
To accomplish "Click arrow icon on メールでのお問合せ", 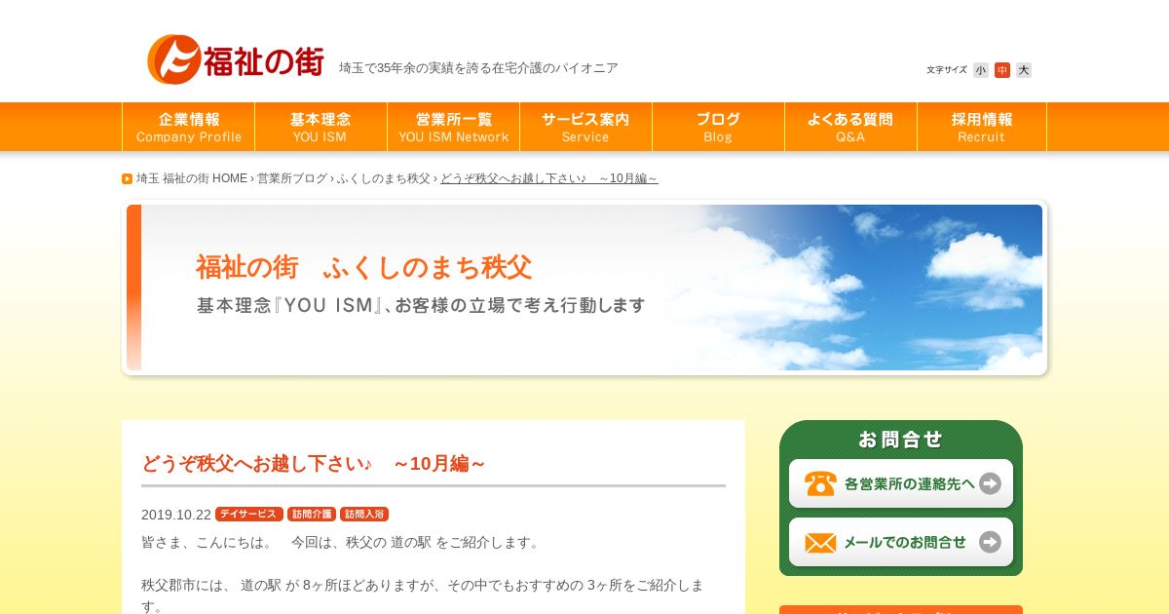I will tap(990, 542).
